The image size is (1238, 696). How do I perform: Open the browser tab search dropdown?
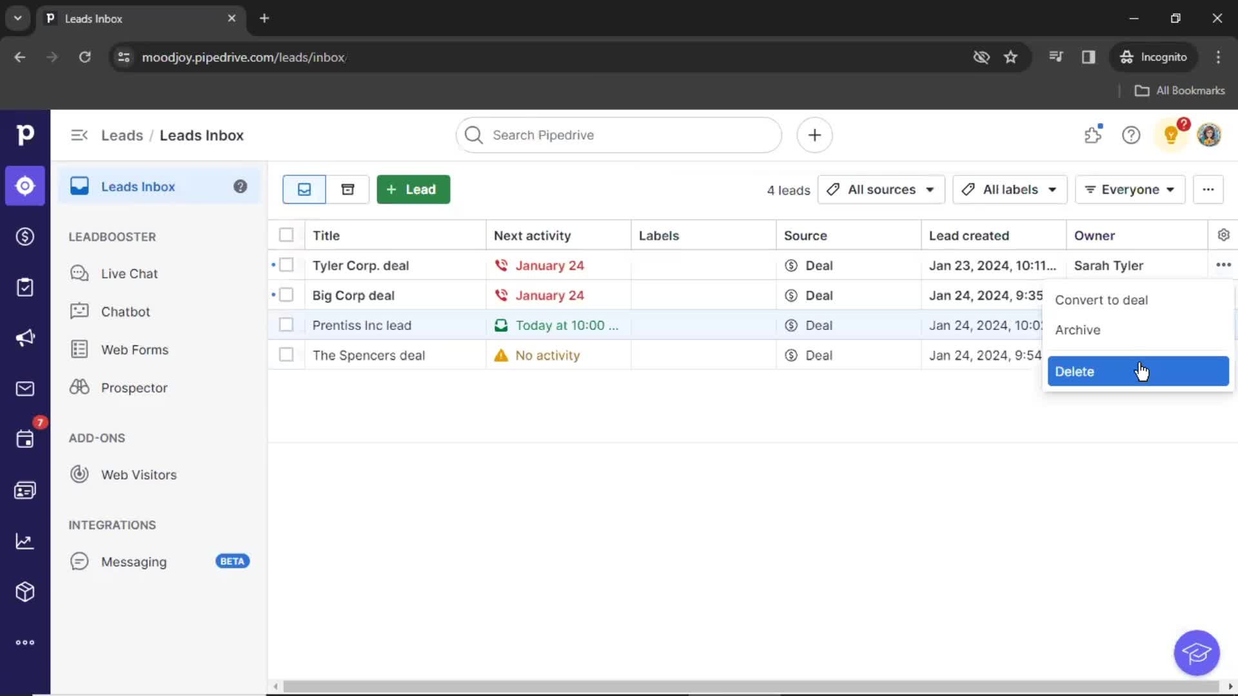tap(18, 18)
